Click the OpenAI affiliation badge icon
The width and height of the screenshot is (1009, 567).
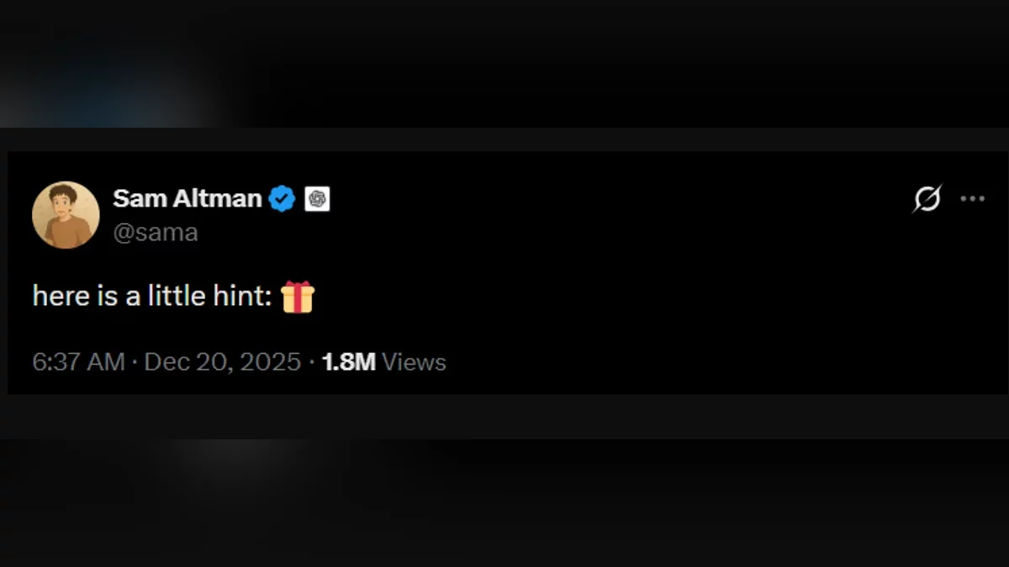pyautogui.click(x=317, y=199)
